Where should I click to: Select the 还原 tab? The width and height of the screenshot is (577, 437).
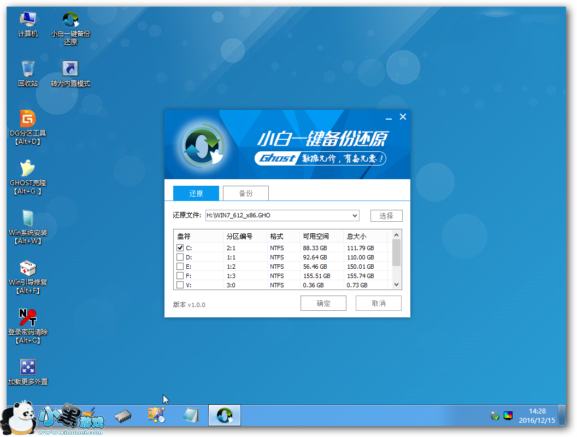click(x=196, y=193)
